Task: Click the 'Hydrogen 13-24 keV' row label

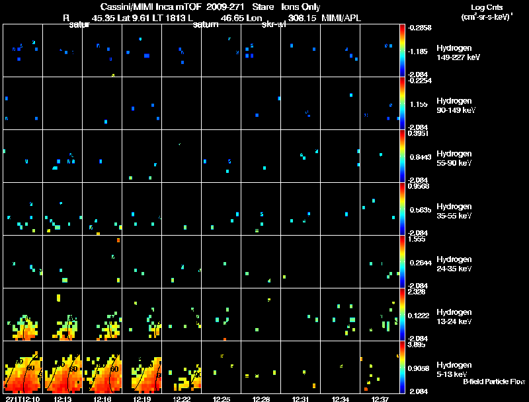Action: (x=454, y=317)
